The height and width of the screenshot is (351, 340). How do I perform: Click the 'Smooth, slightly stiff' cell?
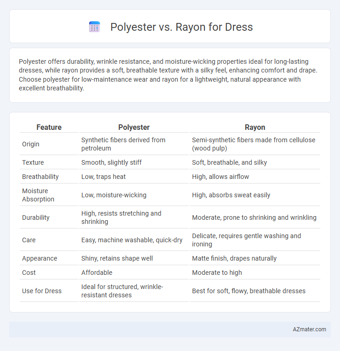tap(134, 162)
